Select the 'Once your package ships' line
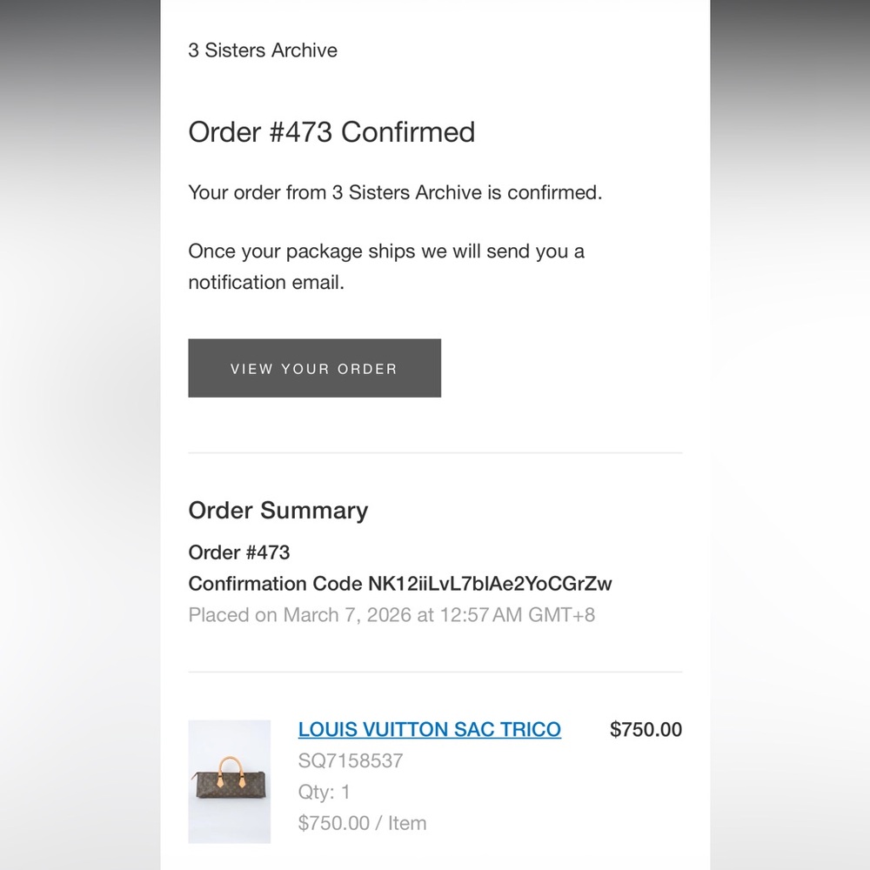The width and height of the screenshot is (870, 870). [x=386, y=251]
